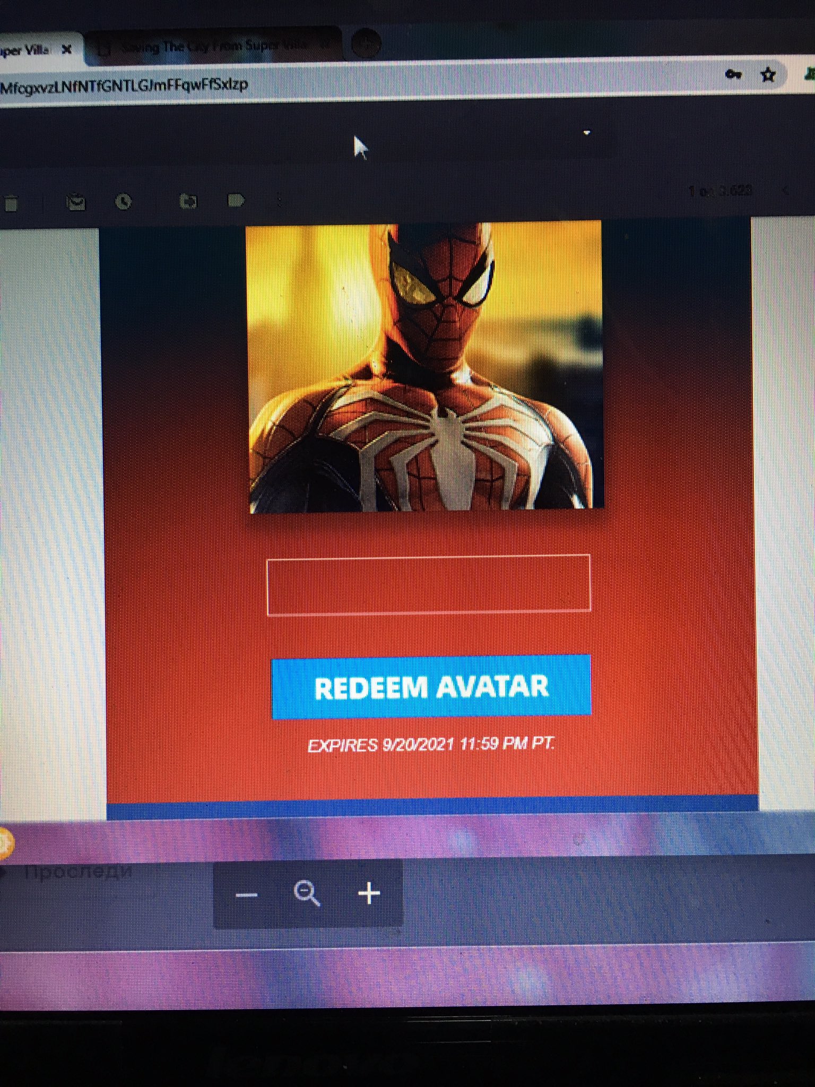Open a new tab with the round button
This screenshot has height=1087, width=815.
[366, 42]
